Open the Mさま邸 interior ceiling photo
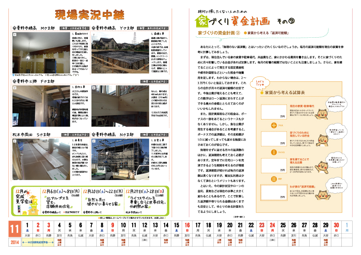 point(41,53)
